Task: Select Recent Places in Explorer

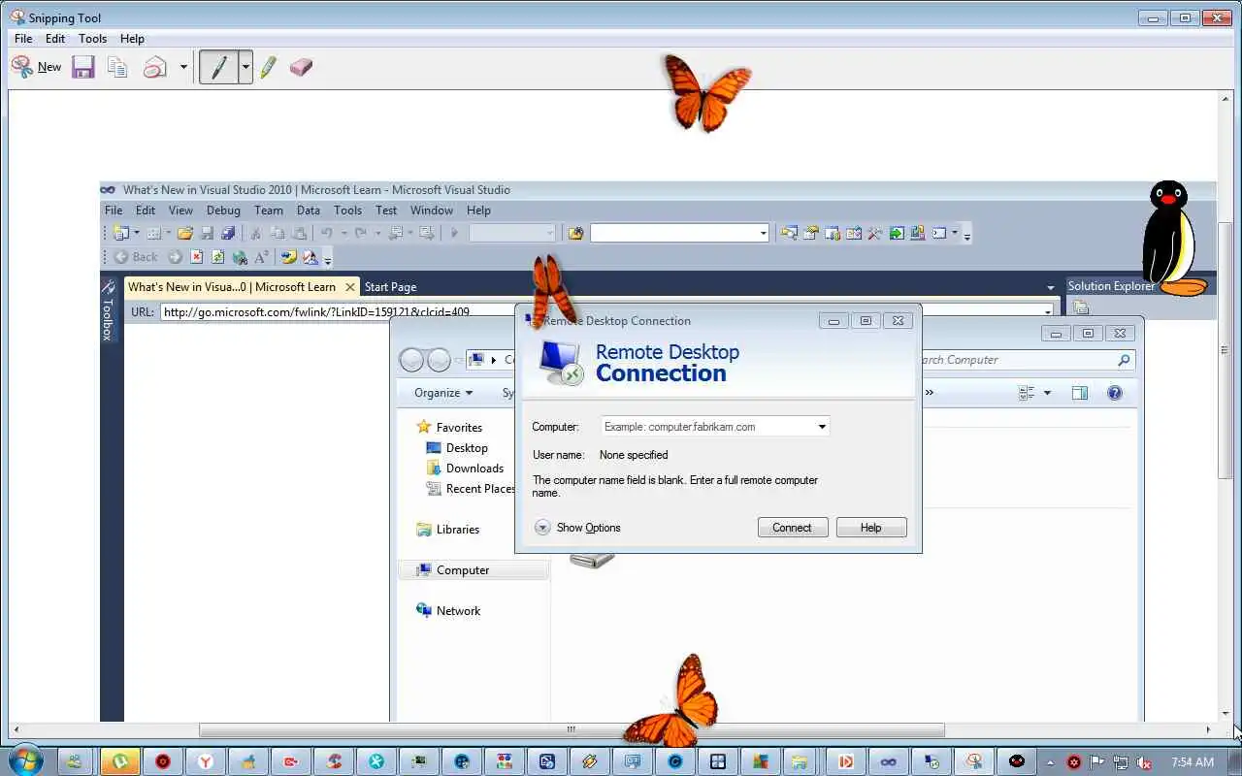Action: (471, 488)
